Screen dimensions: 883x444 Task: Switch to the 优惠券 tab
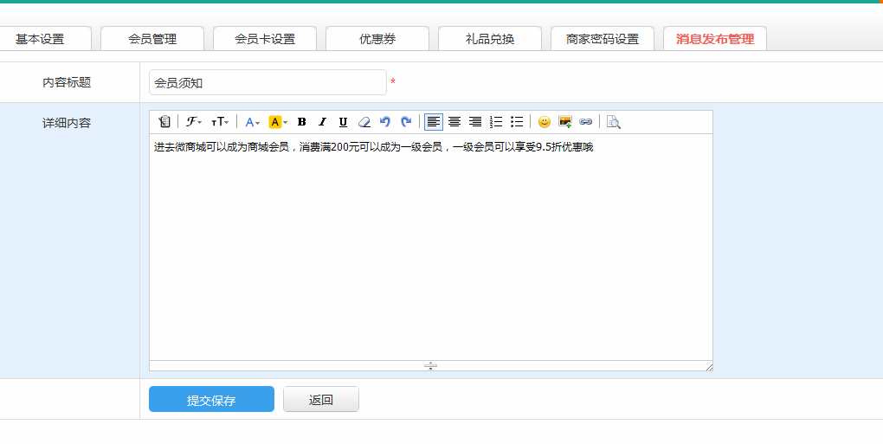tap(377, 39)
